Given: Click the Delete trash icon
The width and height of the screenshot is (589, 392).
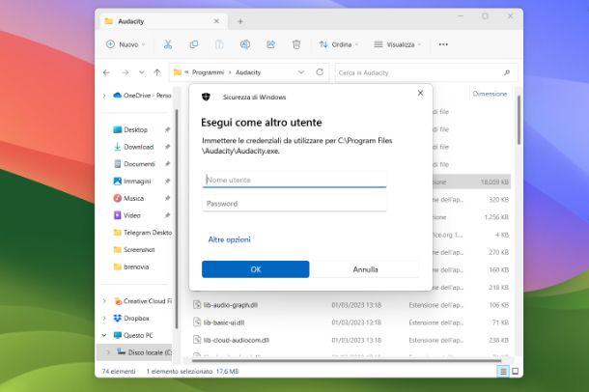Looking at the screenshot, I should 296,44.
